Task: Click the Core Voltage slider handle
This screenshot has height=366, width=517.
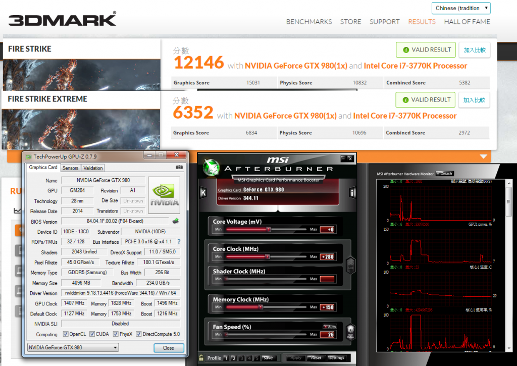Action: [269, 229]
